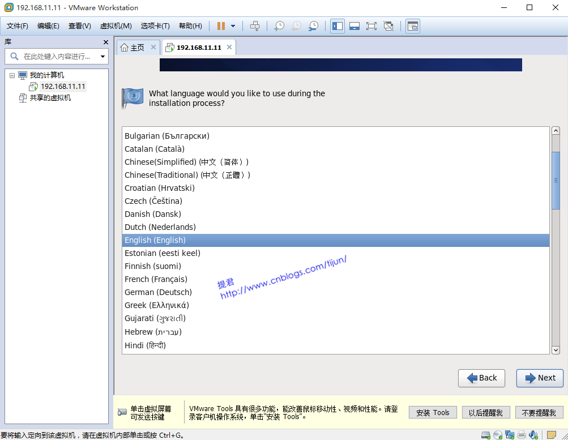Open the 文件(F) menu

18,26
